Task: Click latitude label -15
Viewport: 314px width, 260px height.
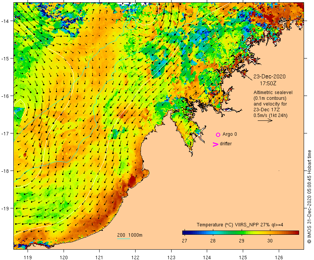Action: point(5,58)
